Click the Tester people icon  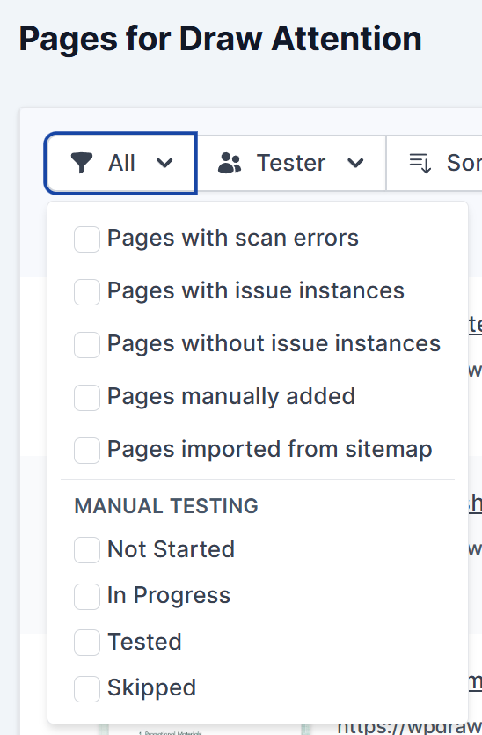(x=230, y=163)
